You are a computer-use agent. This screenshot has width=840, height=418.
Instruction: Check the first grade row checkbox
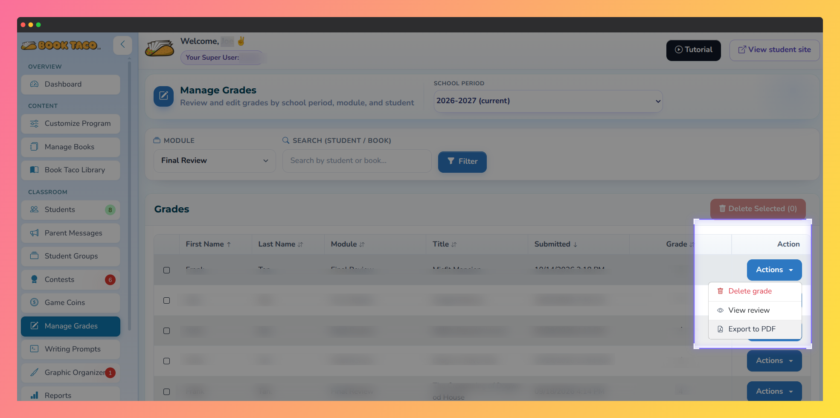point(167,270)
